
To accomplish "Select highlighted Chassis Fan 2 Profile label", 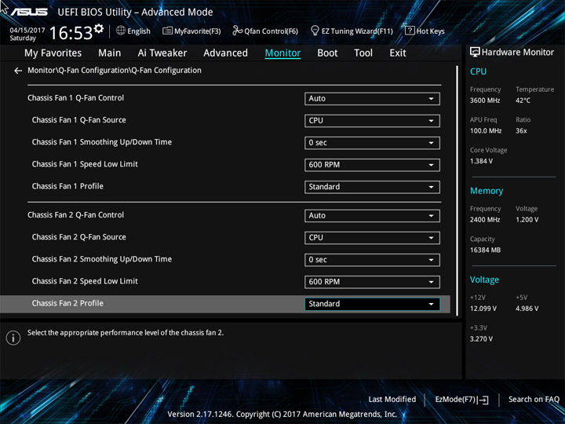I will 67,303.
